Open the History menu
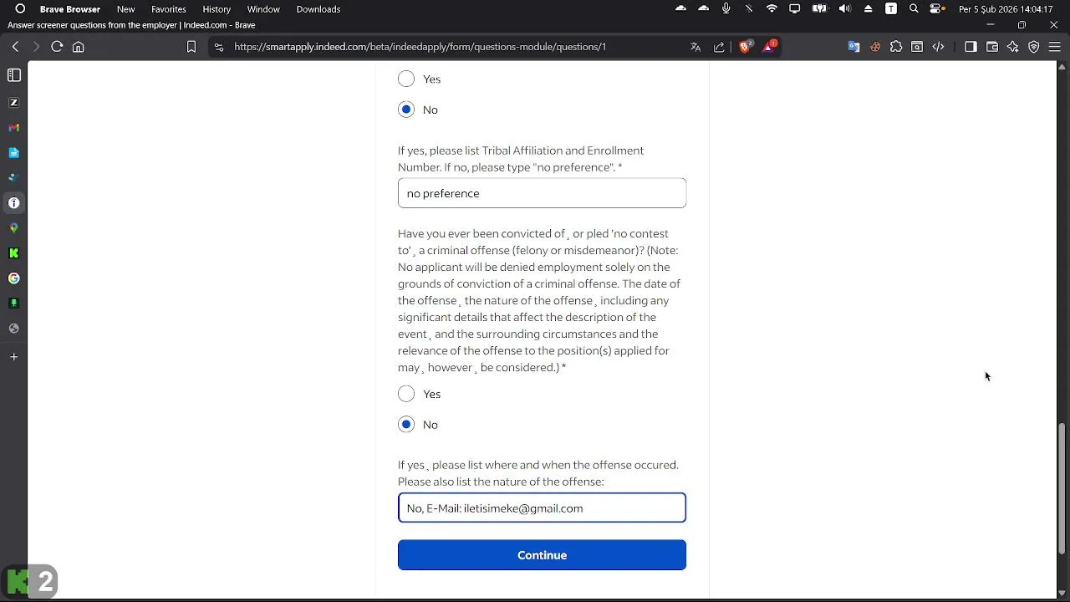 pyautogui.click(x=217, y=9)
